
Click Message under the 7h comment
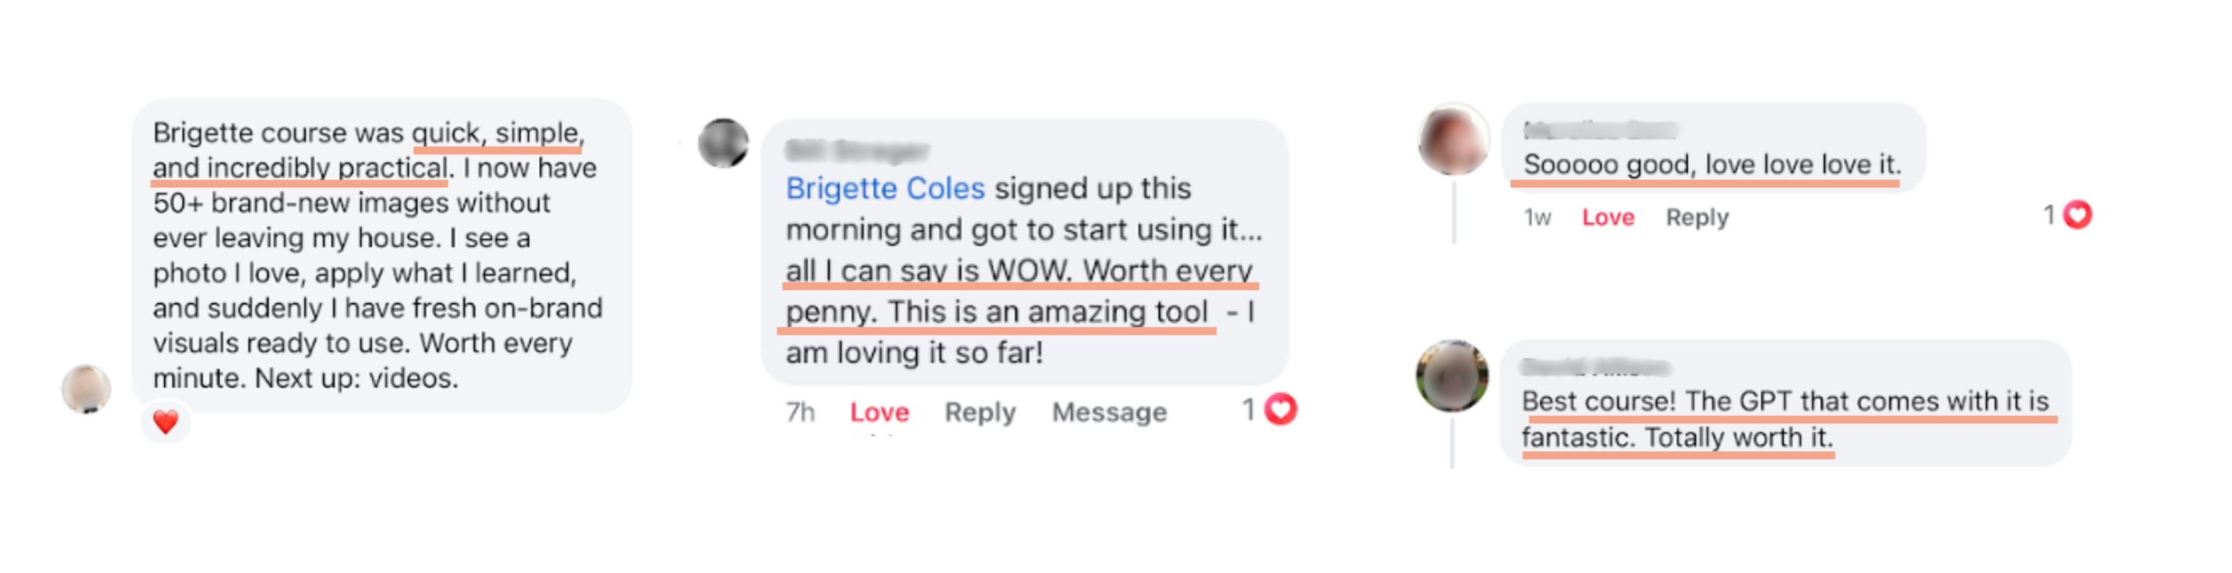pos(1108,413)
